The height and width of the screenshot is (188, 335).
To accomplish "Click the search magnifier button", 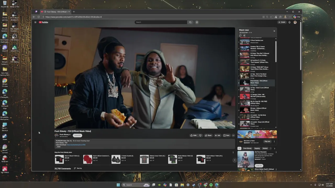I will [190, 22].
